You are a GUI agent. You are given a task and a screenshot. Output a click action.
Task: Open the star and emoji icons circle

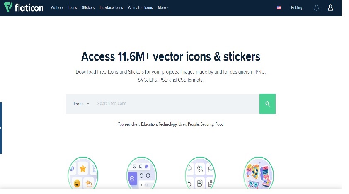[x=83, y=173]
